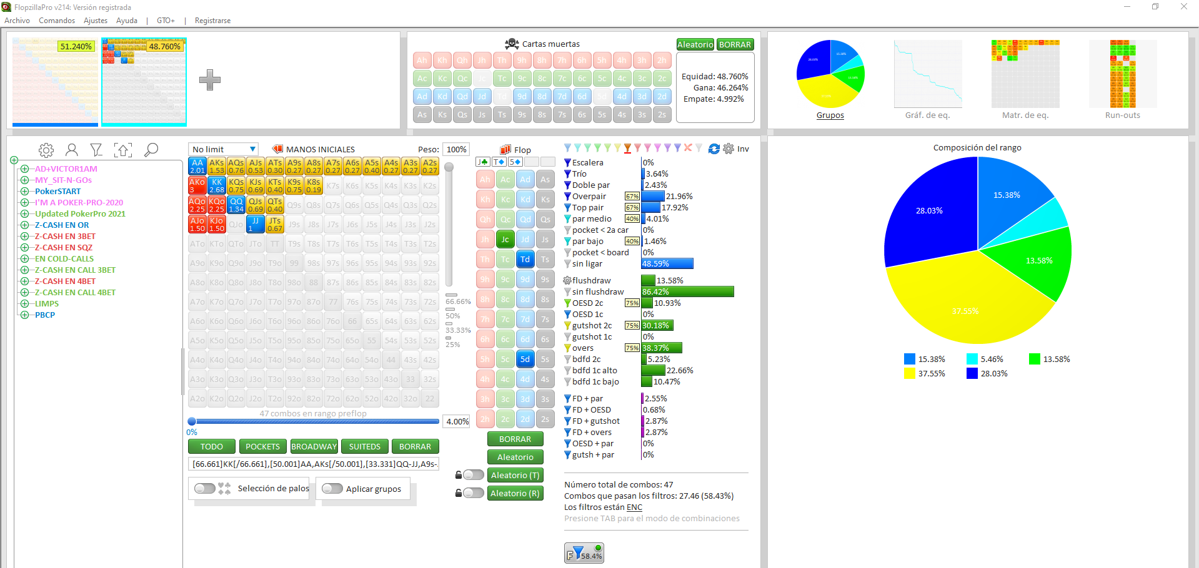The height and width of the screenshot is (568, 1199).
Task: Open the Ajustes menu
Action: (96, 21)
